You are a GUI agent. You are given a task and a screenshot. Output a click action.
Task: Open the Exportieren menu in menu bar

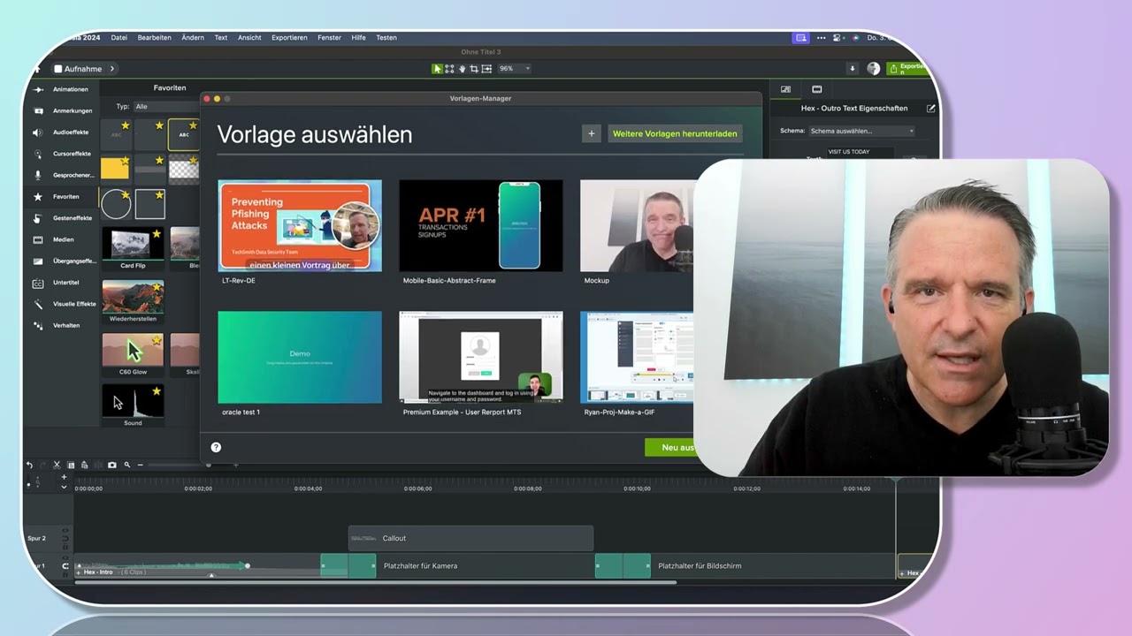(289, 38)
